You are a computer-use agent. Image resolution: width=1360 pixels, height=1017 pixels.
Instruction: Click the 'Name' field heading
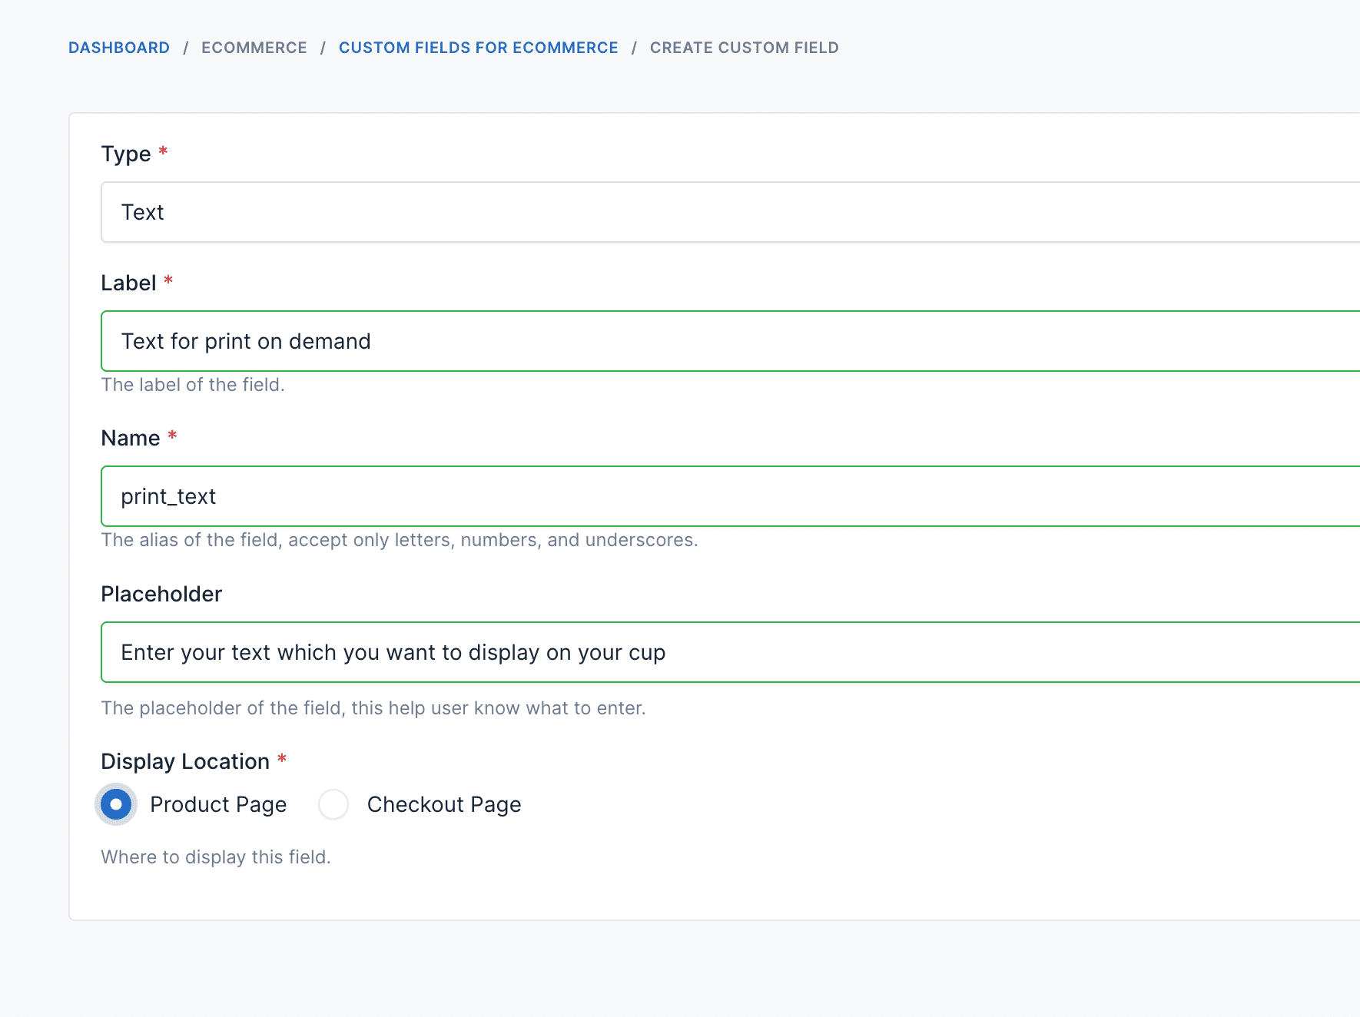(x=131, y=438)
